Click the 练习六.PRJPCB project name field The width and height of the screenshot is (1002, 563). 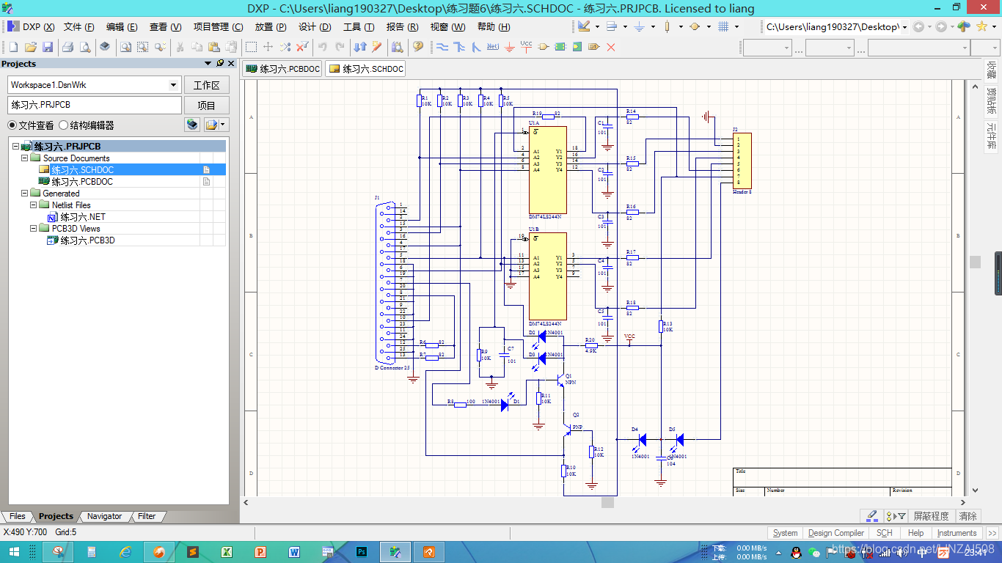(95, 105)
